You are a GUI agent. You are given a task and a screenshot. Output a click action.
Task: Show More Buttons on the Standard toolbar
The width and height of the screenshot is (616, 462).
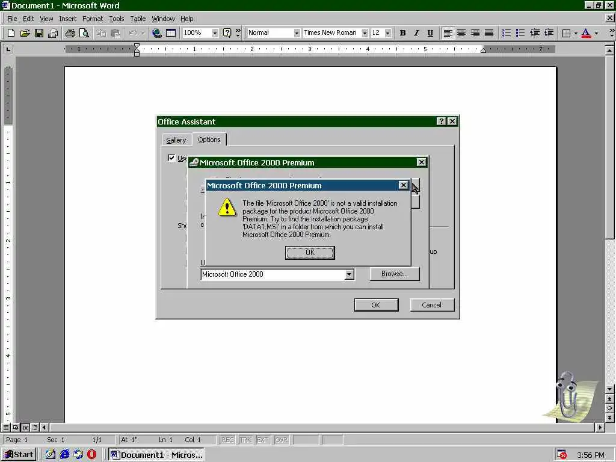click(x=238, y=33)
